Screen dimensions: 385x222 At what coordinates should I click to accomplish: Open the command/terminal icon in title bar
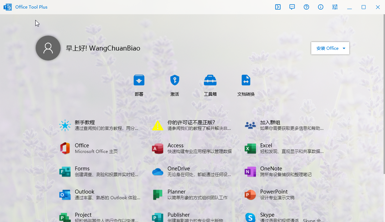(x=278, y=7)
